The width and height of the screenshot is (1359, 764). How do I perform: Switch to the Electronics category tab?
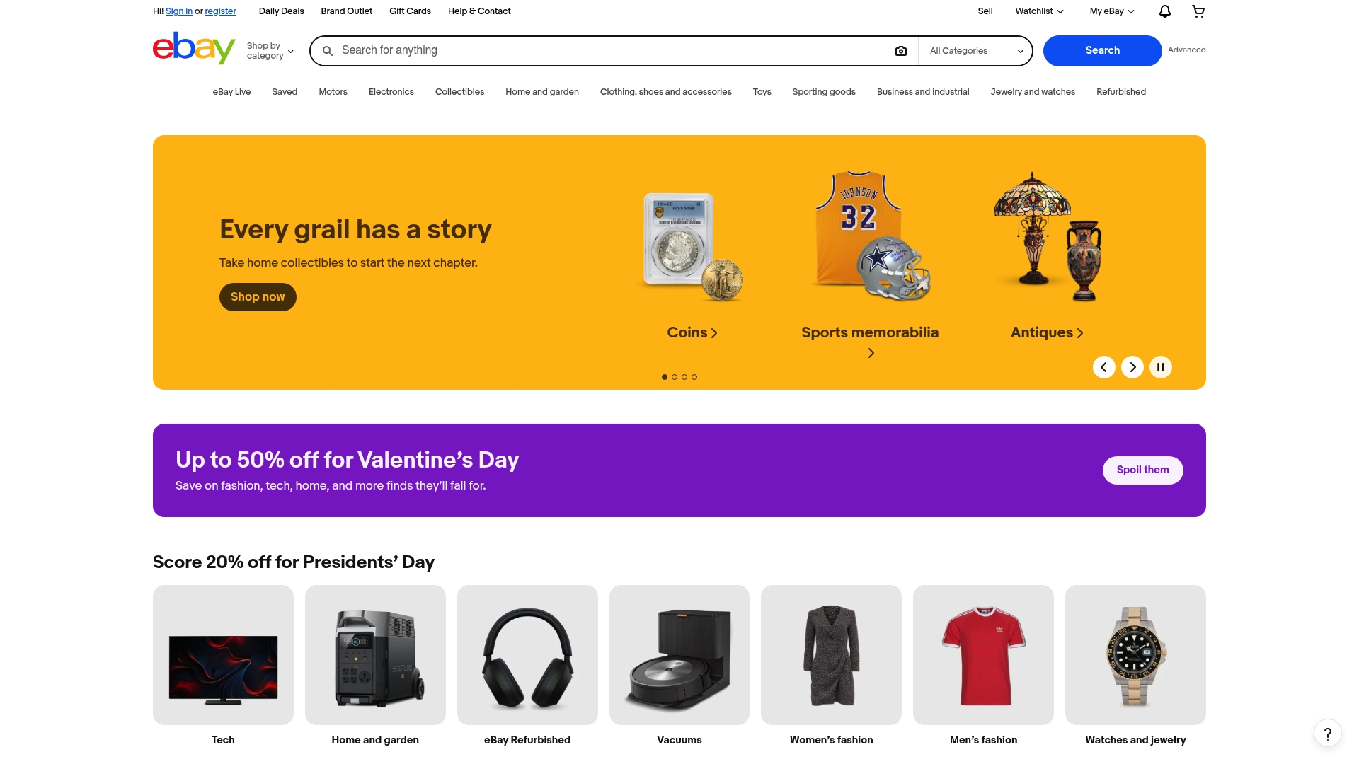[391, 92]
